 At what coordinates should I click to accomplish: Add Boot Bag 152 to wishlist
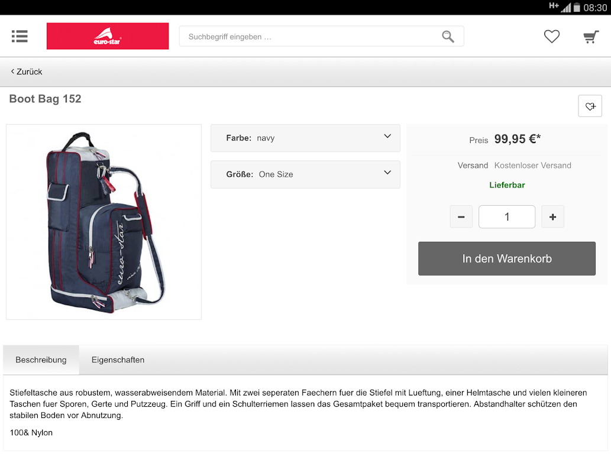[590, 106]
